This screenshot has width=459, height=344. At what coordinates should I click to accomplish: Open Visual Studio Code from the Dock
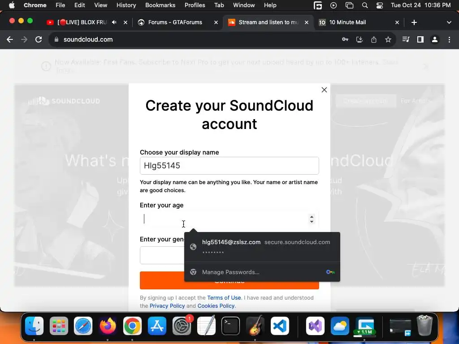click(x=280, y=326)
